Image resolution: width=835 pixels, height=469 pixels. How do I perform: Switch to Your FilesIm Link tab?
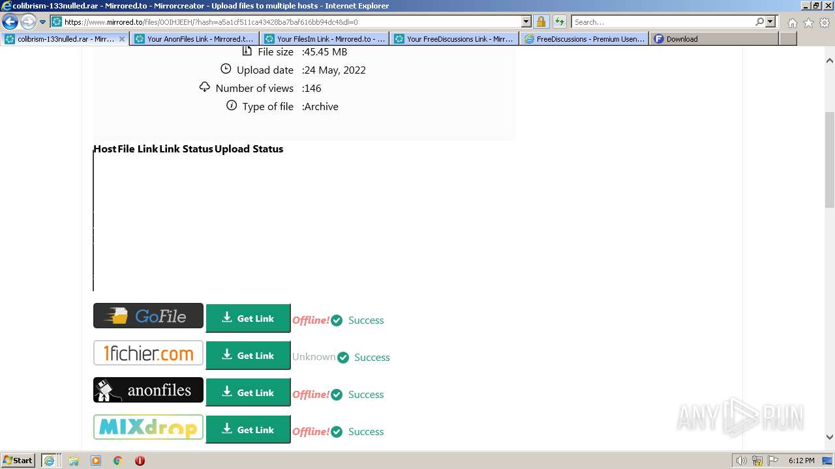324,39
